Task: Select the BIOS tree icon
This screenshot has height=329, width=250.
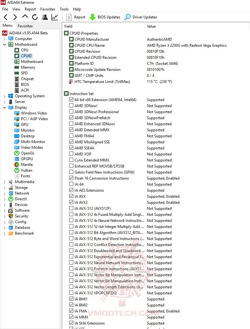Action: pos(17,84)
